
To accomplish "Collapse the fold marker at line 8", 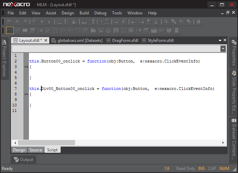I will pyautogui.click(x=26, y=94).
